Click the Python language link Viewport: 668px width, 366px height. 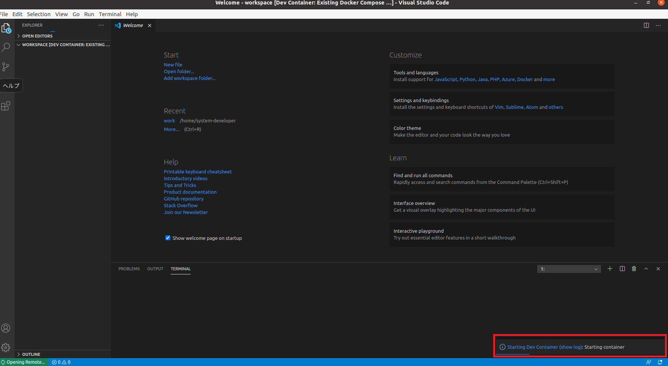point(467,79)
